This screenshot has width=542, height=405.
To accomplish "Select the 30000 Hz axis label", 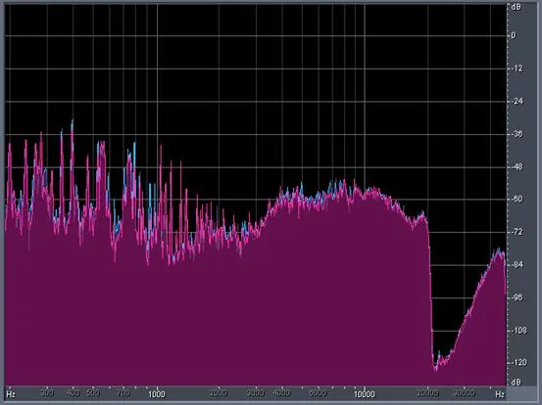I will tap(465, 393).
